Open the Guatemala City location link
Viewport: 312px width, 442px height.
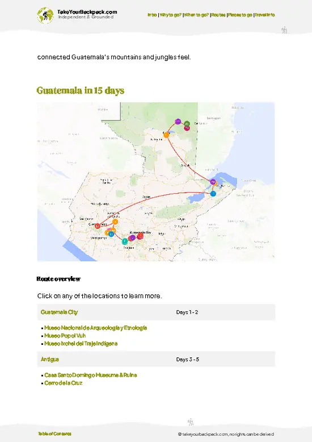[x=59, y=312]
